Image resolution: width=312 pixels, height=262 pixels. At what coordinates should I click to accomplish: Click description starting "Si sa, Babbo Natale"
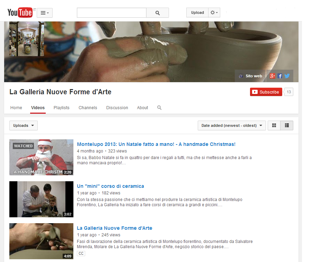click(x=164, y=160)
